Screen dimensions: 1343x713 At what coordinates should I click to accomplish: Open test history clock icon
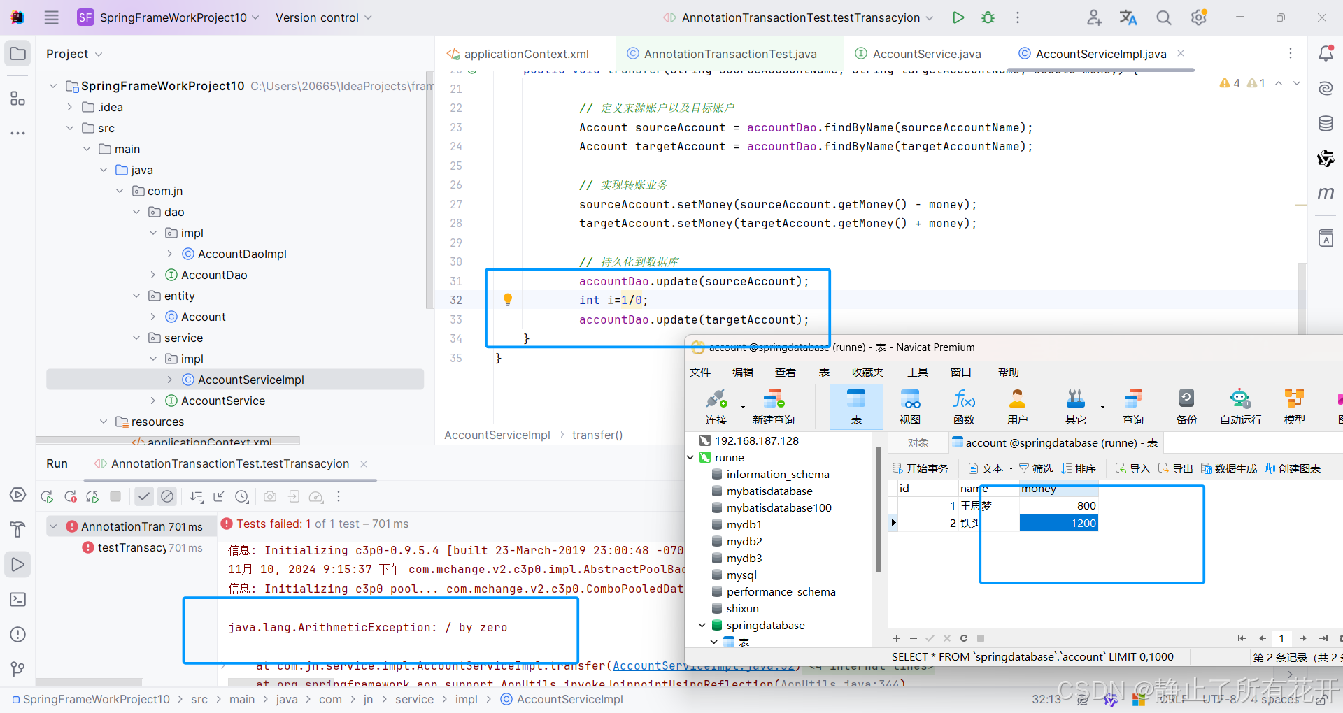(242, 497)
